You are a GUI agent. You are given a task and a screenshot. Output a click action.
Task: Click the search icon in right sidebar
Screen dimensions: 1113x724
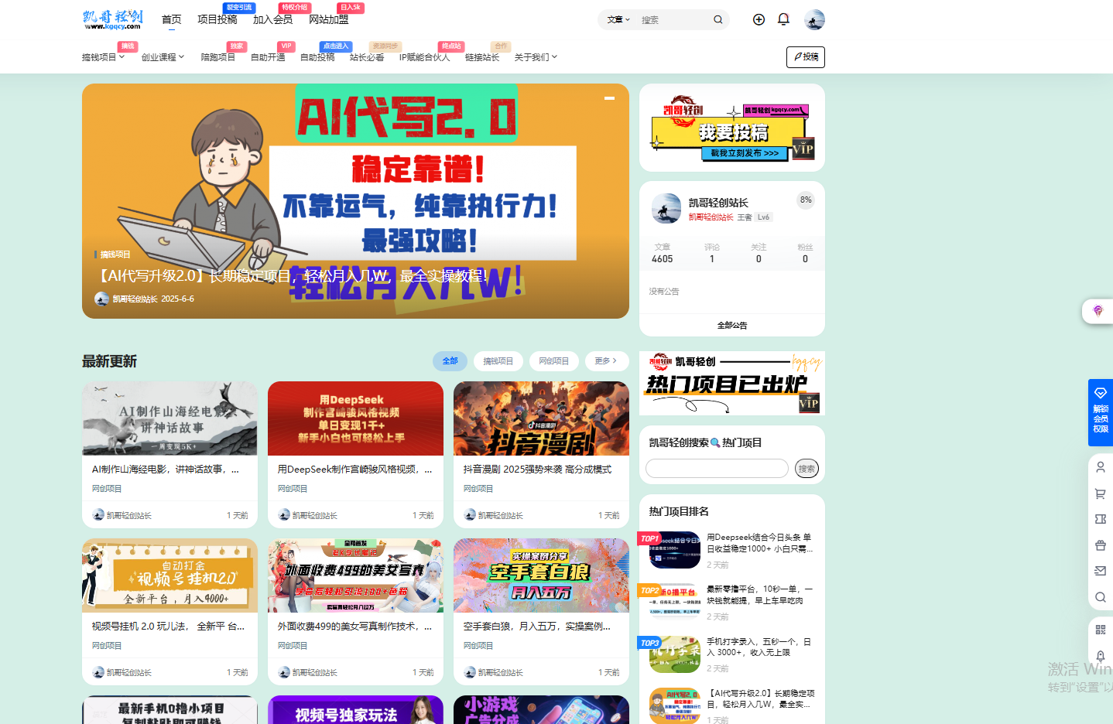point(1101,597)
